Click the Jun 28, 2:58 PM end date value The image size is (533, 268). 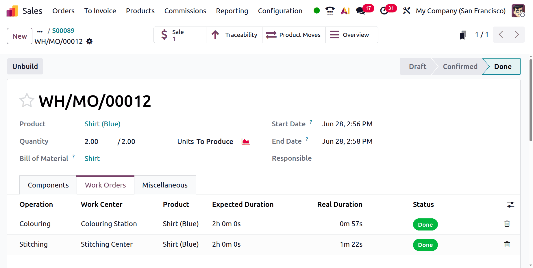click(347, 141)
